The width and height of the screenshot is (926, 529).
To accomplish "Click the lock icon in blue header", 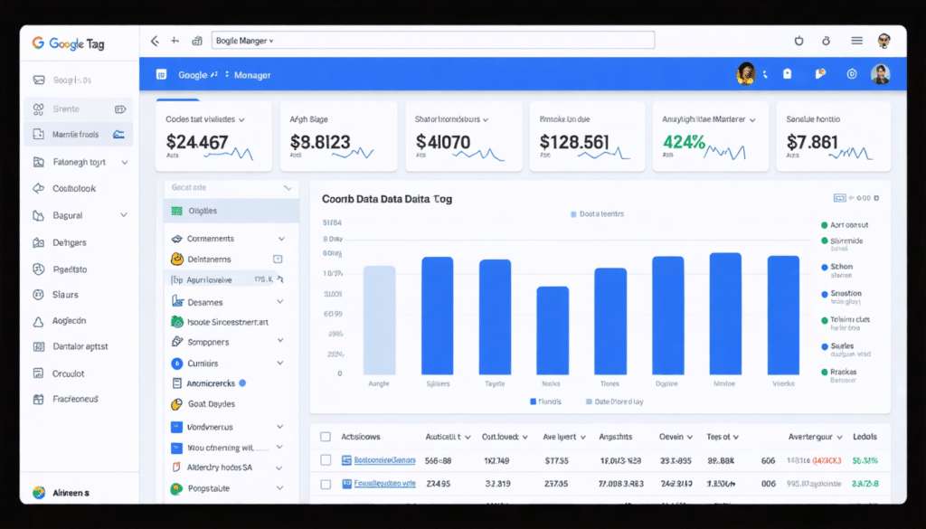I will (x=787, y=74).
